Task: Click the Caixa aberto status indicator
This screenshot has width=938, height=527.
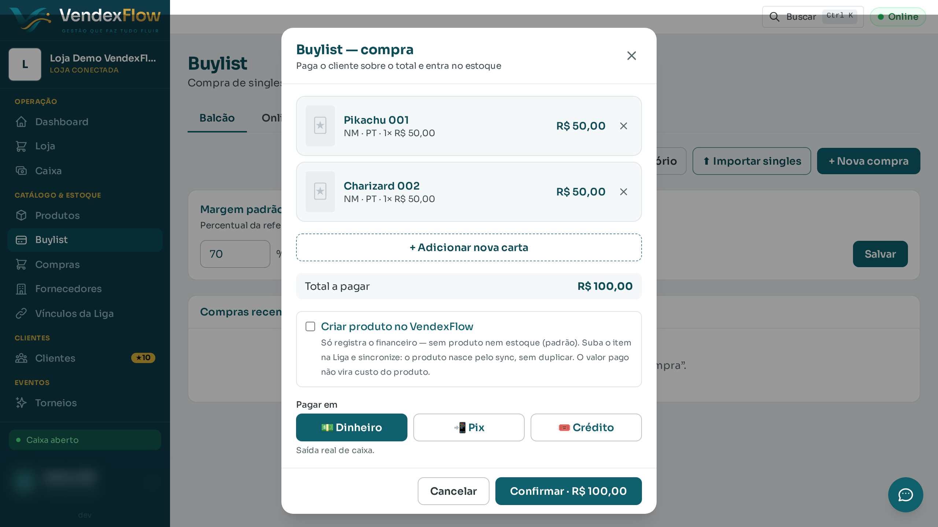Action: (85, 440)
